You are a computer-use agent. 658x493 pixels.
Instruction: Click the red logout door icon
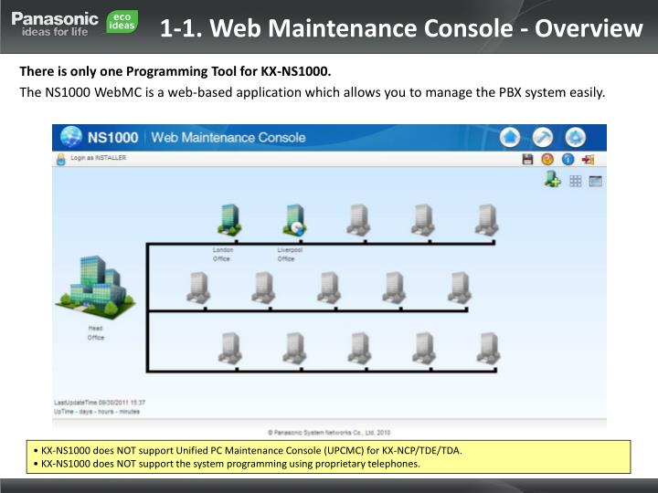(x=588, y=159)
